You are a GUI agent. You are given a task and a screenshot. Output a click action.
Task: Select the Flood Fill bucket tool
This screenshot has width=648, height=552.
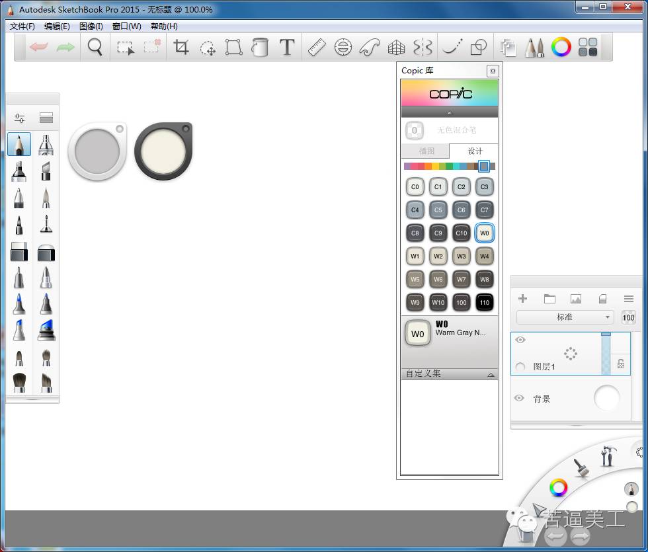click(x=260, y=47)
